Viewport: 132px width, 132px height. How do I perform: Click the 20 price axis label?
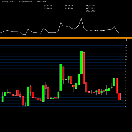click(x=125, y=106)
